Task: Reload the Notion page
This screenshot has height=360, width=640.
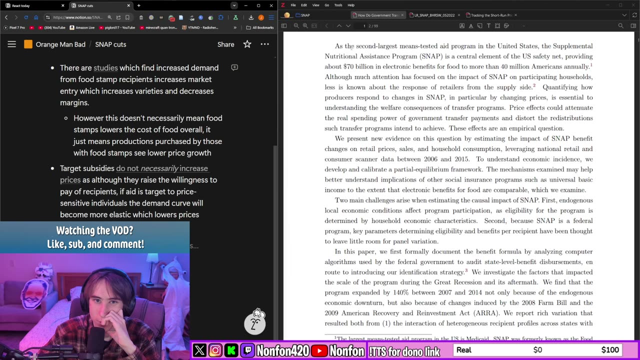Action: pos(26,17)
